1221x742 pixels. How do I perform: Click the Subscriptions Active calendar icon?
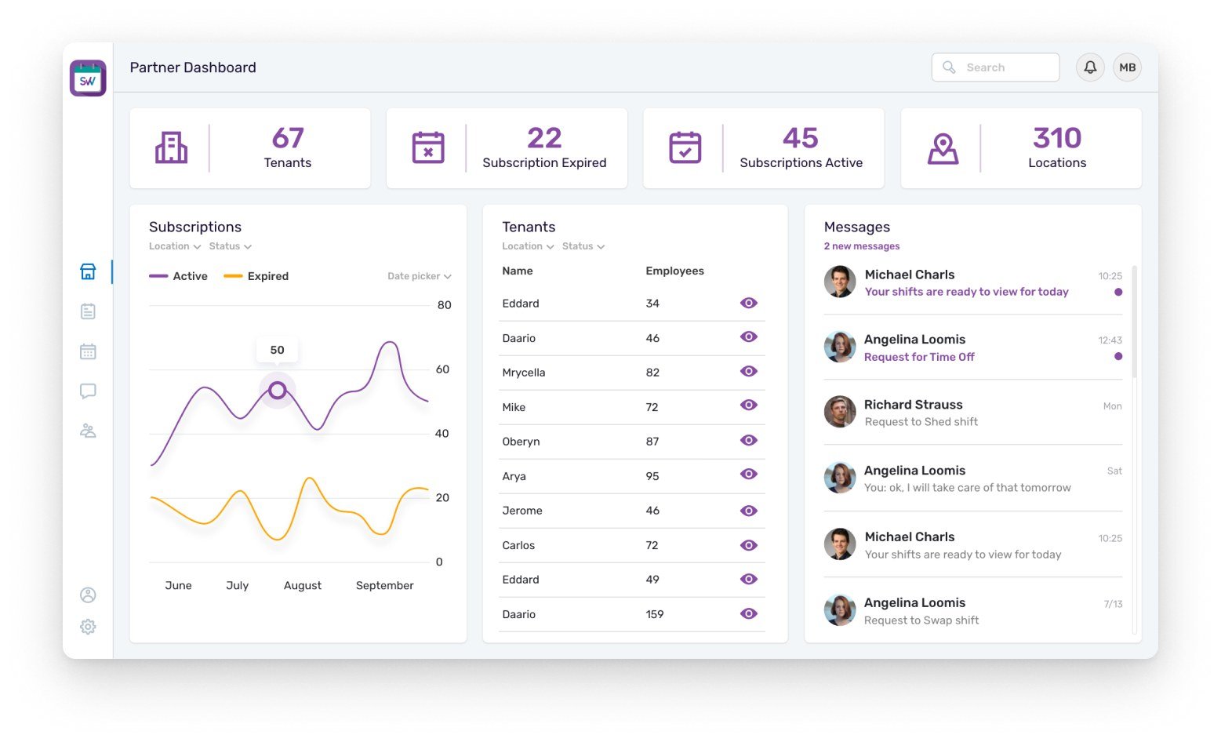[685, 147]
